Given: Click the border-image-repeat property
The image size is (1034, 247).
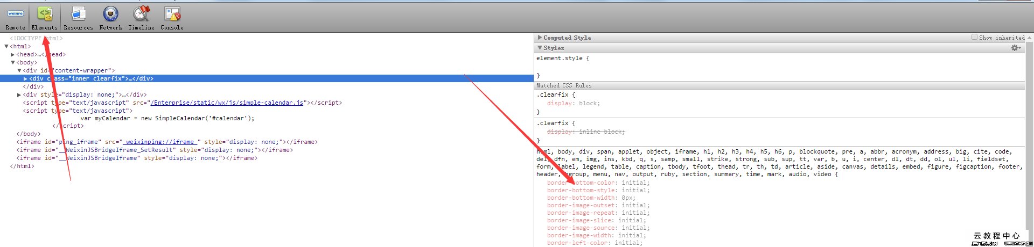Looking at the screenshot, I should click(598, 213).
